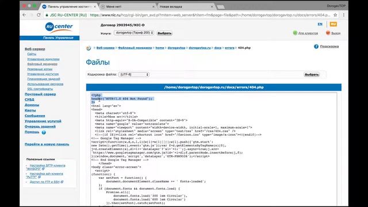Open Использование ресурсов sidebar link
This screenshot has width=368, height=207.
click(x=45, y=84)
